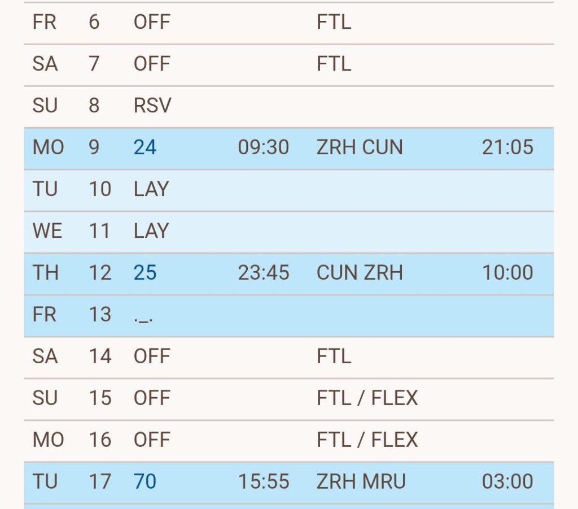Image resolution: width=578 pixels, height=509 pixels.
Task: Select the OFF entry on Saturday 14
Action: pyautogui.click(x=152, y=357)
